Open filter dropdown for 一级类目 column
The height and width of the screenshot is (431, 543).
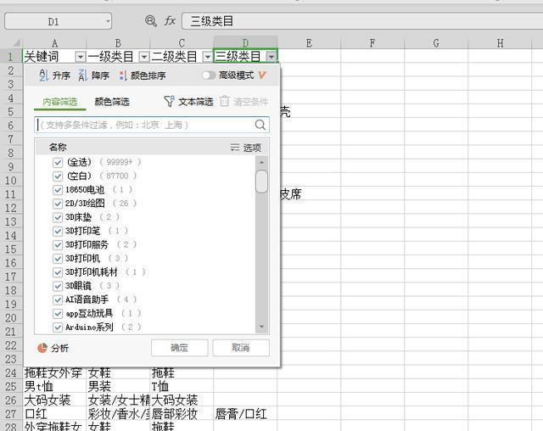(x=144, y=57)
